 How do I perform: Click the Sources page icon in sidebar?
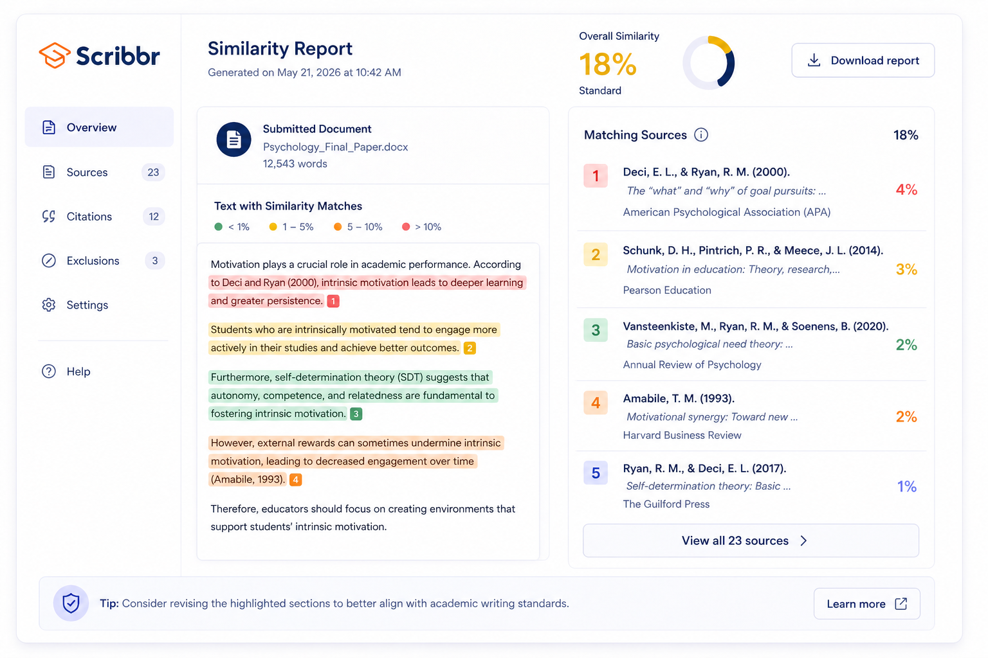click(49, 172)
